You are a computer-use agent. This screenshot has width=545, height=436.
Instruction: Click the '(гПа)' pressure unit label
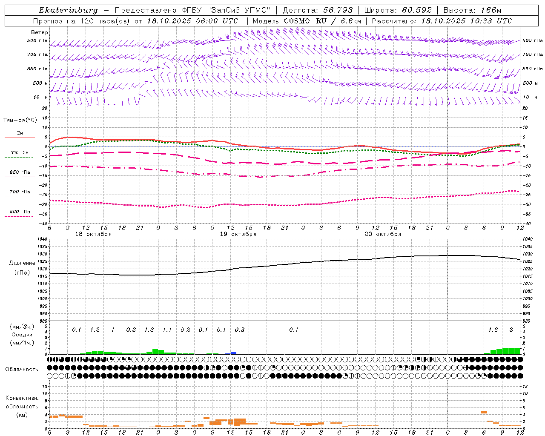22,273
